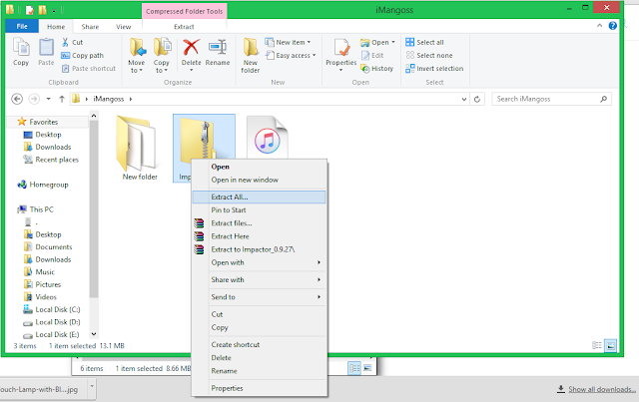The image size is (639, 402).
Task: Choose Properties at context menu bottom
Action: click(x=260, y=388)
